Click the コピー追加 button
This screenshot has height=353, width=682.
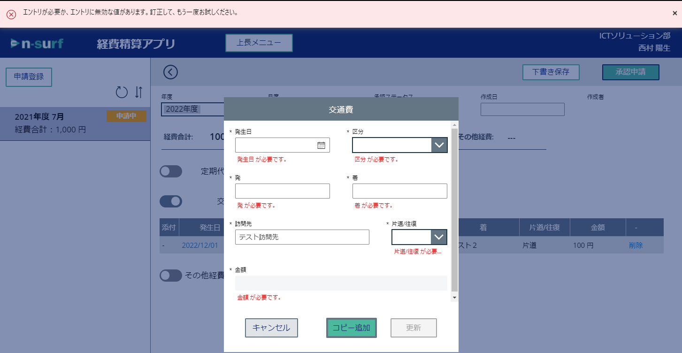pyautogui.click(x=352, y=328)
